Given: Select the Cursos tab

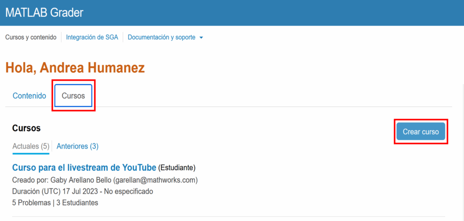Looking at the screenshot, I should tap(73, 96).
